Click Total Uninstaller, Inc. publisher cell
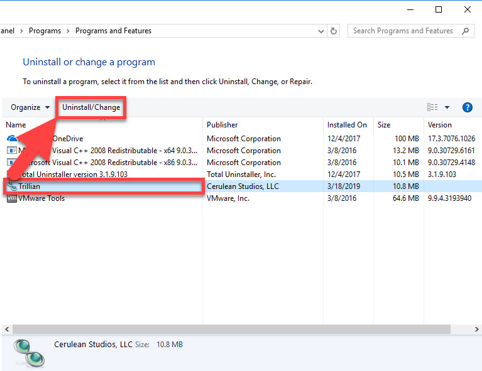Viewport: 482px width, 371px height. tap(241, 175)
